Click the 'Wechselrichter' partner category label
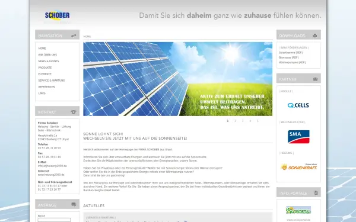This screenshot has height=222, width=356. click(292, 122)
